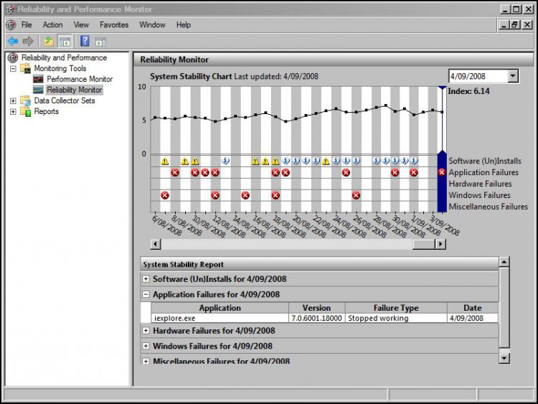
Task: Click the Windows failure icon for 26/08/2008
Action: [356, 195]
